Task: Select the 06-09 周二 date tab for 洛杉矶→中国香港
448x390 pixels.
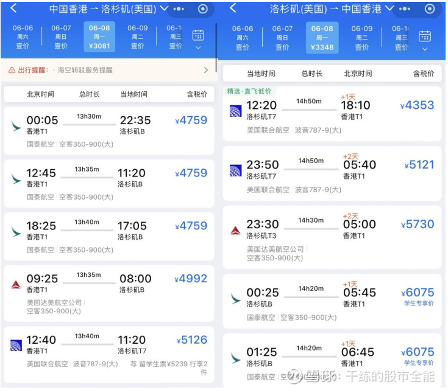Action: (362, 37)
